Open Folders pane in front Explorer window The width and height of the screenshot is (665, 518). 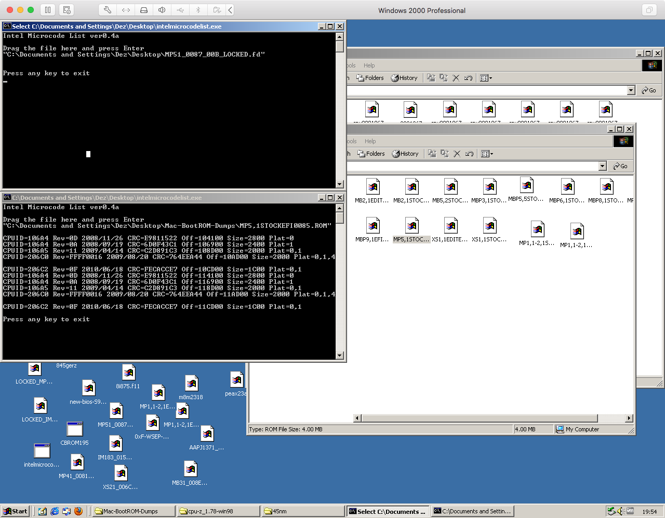tap(371, 154)
